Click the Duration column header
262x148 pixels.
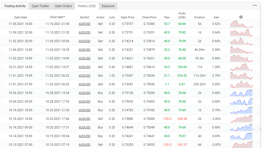click(x=199, y=17)
